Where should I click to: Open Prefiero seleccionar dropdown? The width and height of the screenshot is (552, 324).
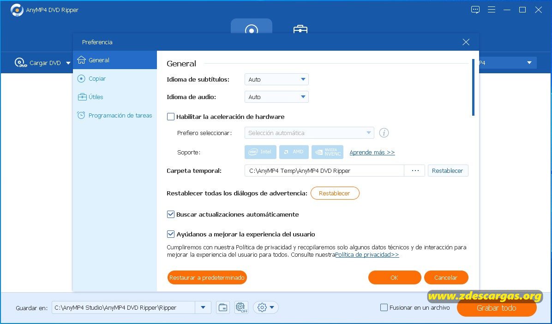tap(309, 133)
